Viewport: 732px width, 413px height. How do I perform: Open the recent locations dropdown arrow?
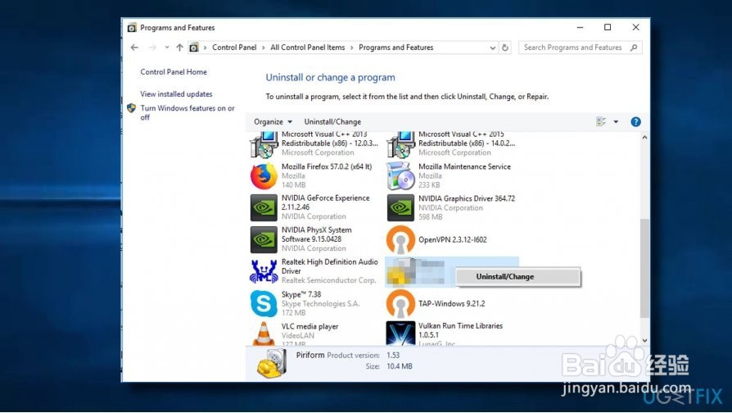(167, 48)
